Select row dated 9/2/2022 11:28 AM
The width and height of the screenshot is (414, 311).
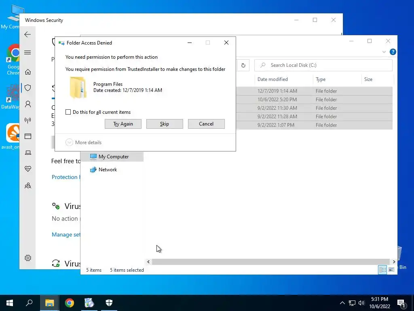point(314,116)
